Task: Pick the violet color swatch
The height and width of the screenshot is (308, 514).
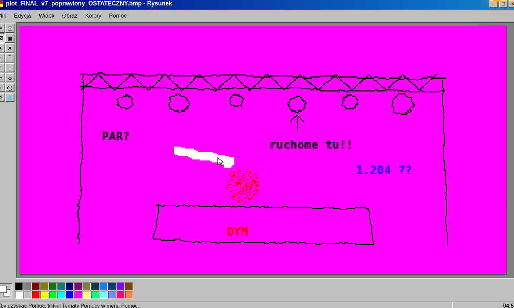Action: coord(120,286)
